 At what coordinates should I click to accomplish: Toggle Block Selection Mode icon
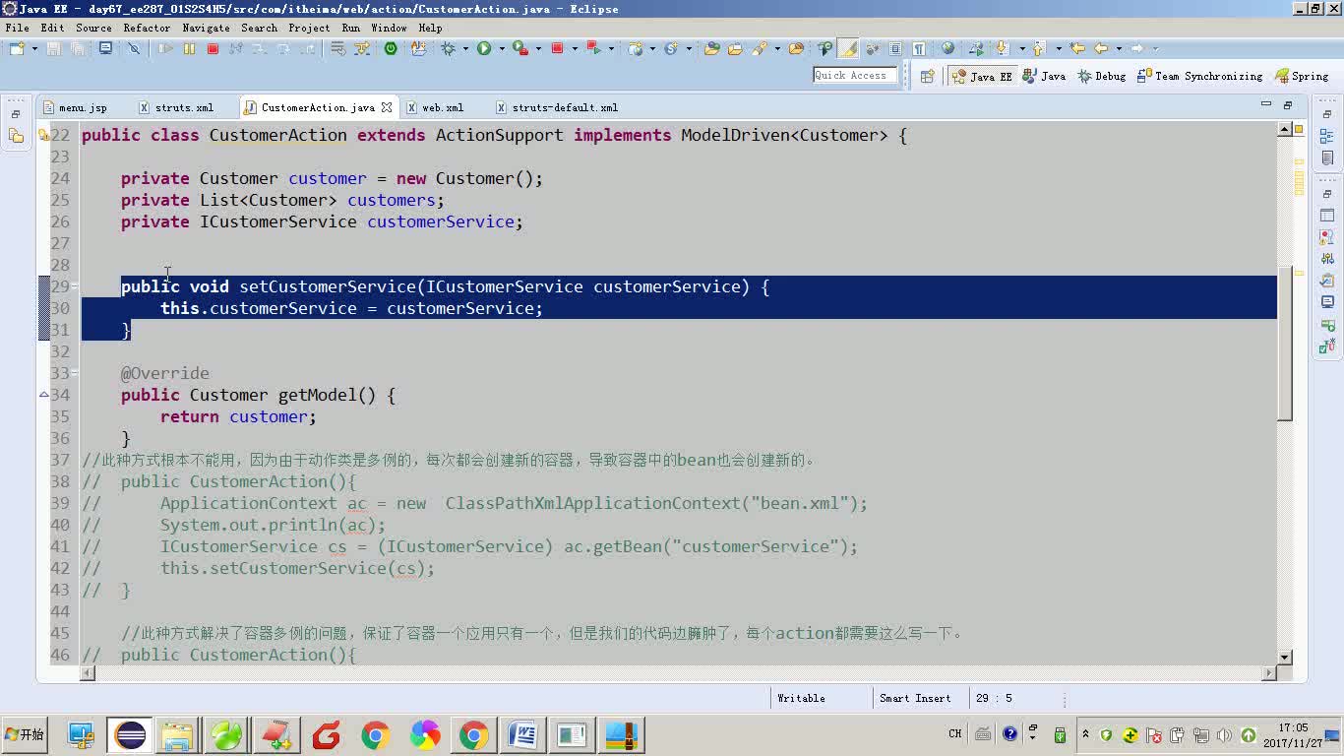[895, 48]
